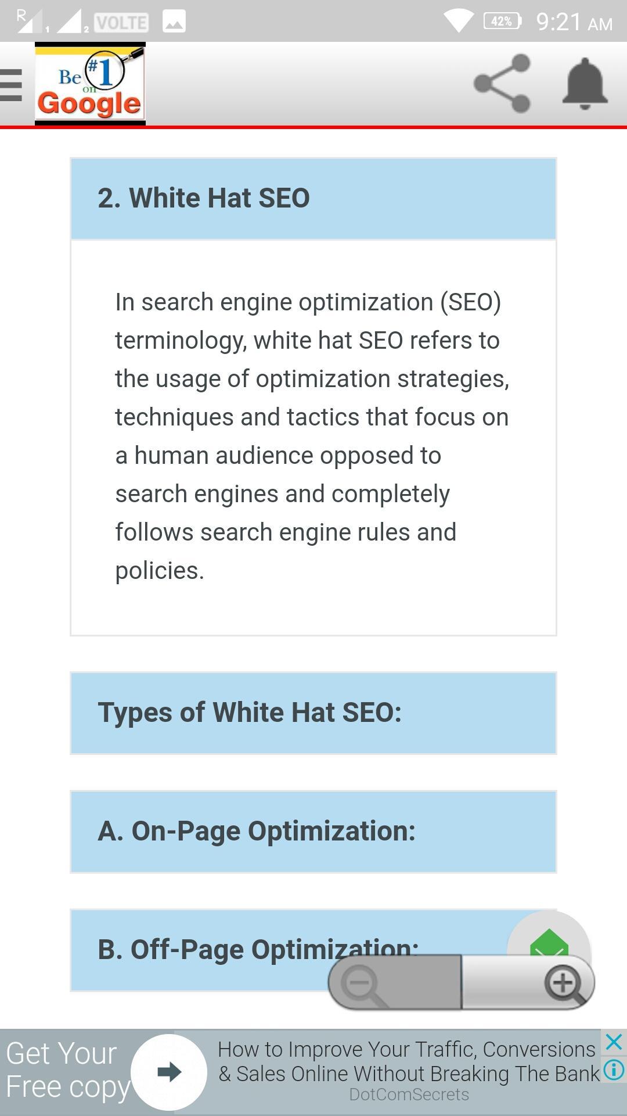627x1116 pixels.
Task: Tap the white hat SEO description paragraph
Action: [312, 437]
